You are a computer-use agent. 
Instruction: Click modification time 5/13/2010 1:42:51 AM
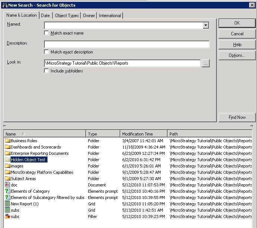point(143,210)
